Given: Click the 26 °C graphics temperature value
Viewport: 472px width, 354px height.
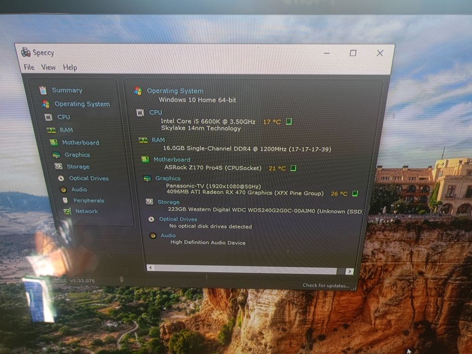Looking at the screenshot, I should click(x=339, y=194).
